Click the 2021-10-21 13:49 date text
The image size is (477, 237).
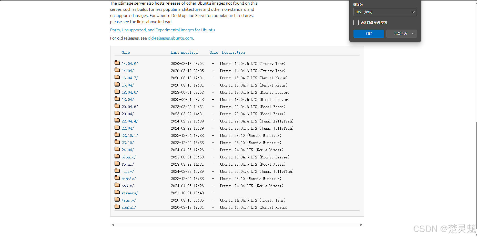tap(187, 193)
